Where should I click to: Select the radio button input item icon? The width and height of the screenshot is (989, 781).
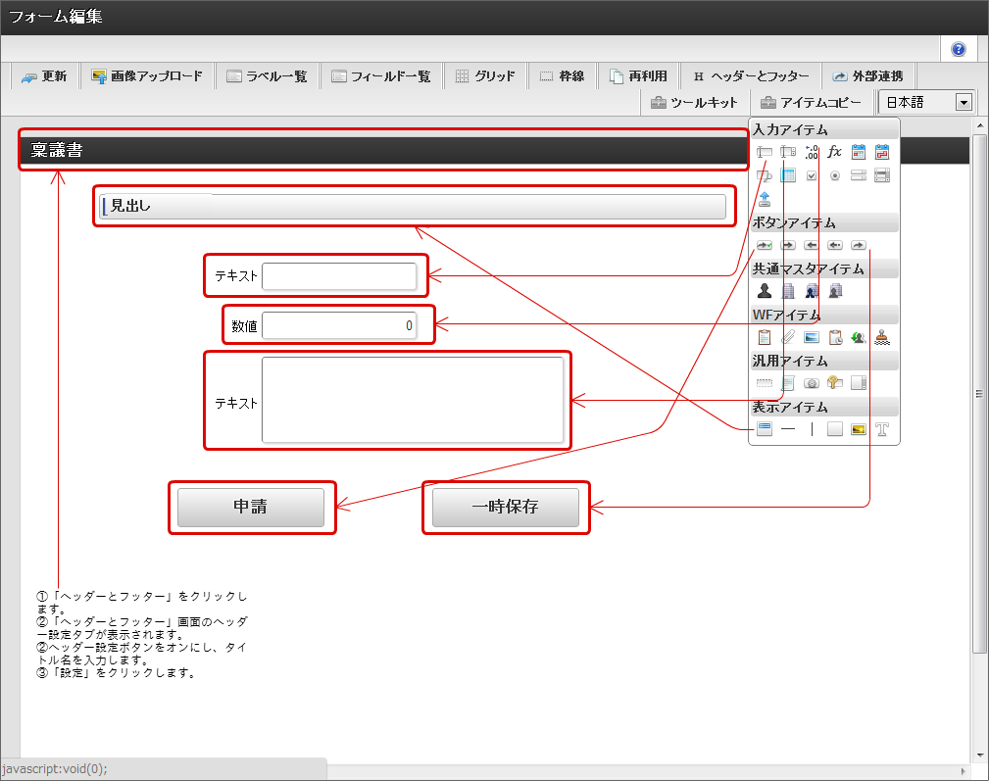[835, 175]
